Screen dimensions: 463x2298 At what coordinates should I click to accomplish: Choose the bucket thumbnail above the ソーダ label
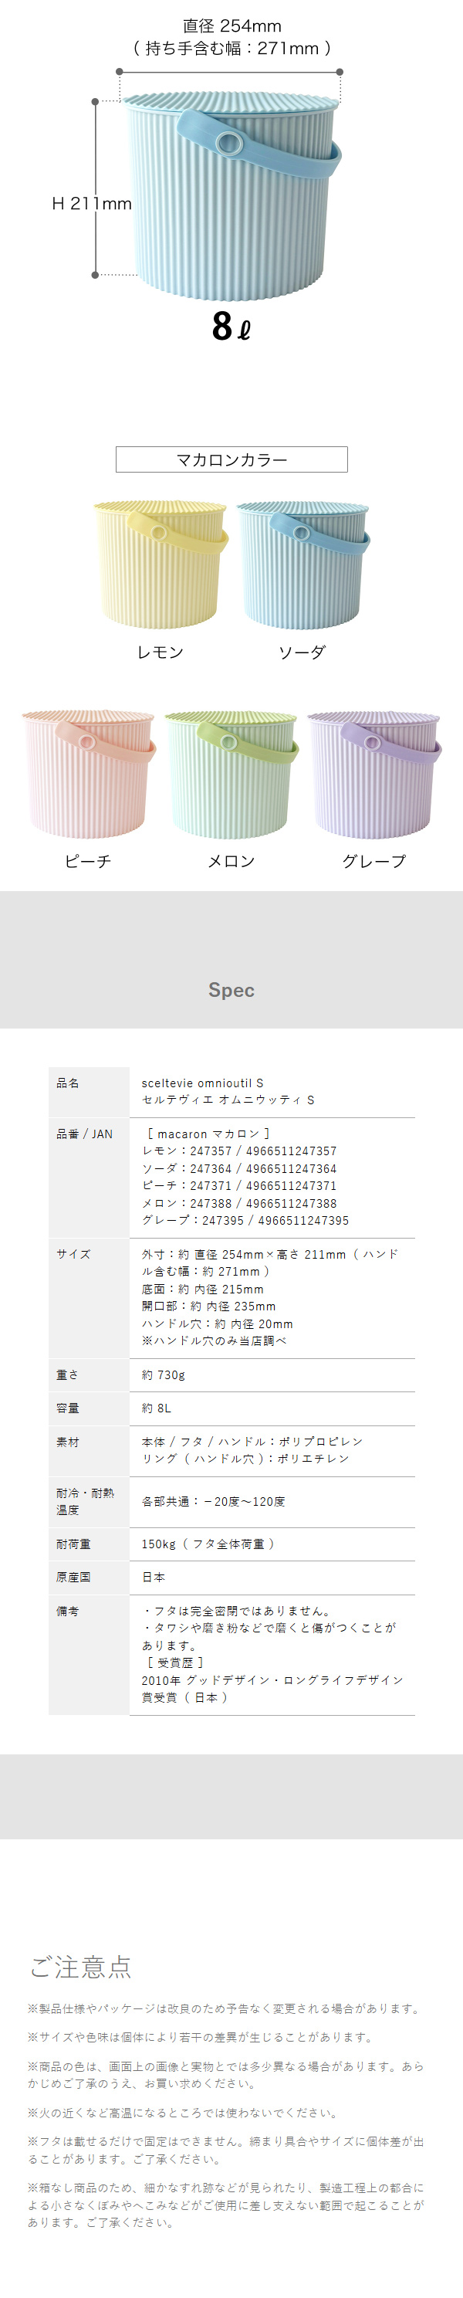[x=302, y=564]
